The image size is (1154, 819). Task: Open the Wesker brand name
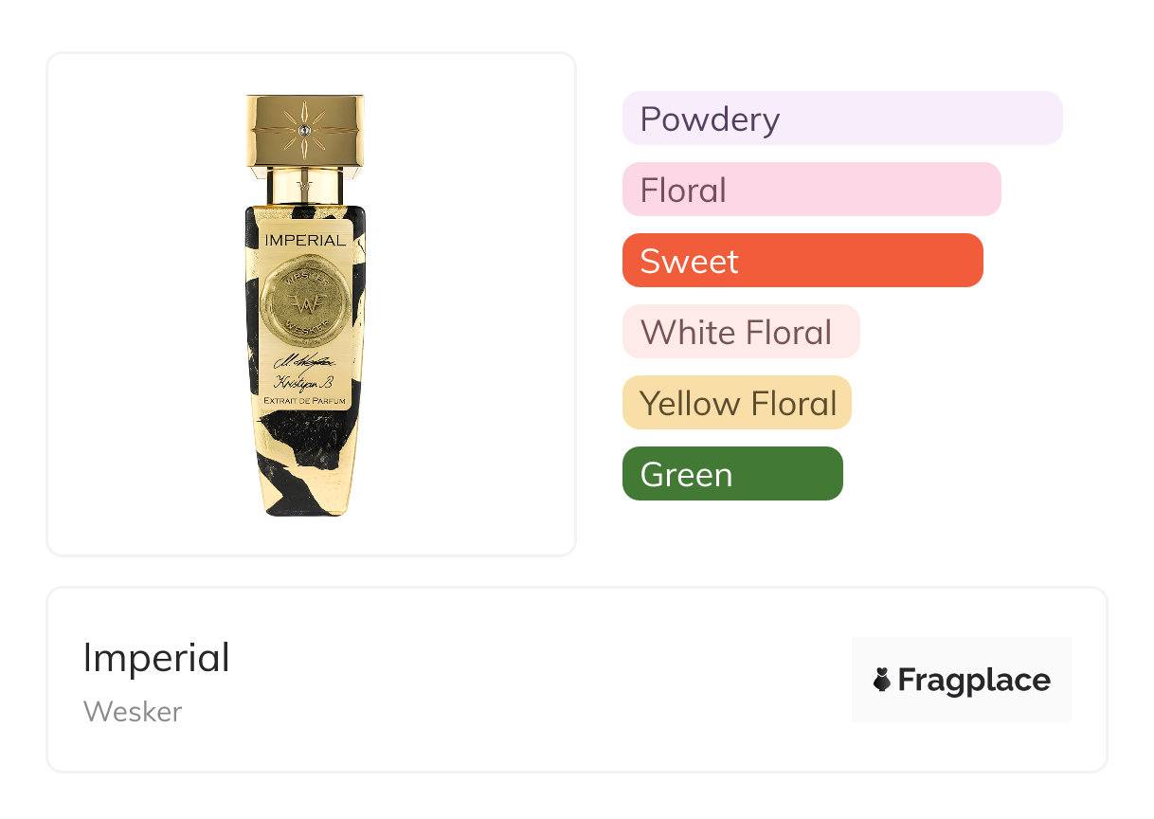pos(133,712)
